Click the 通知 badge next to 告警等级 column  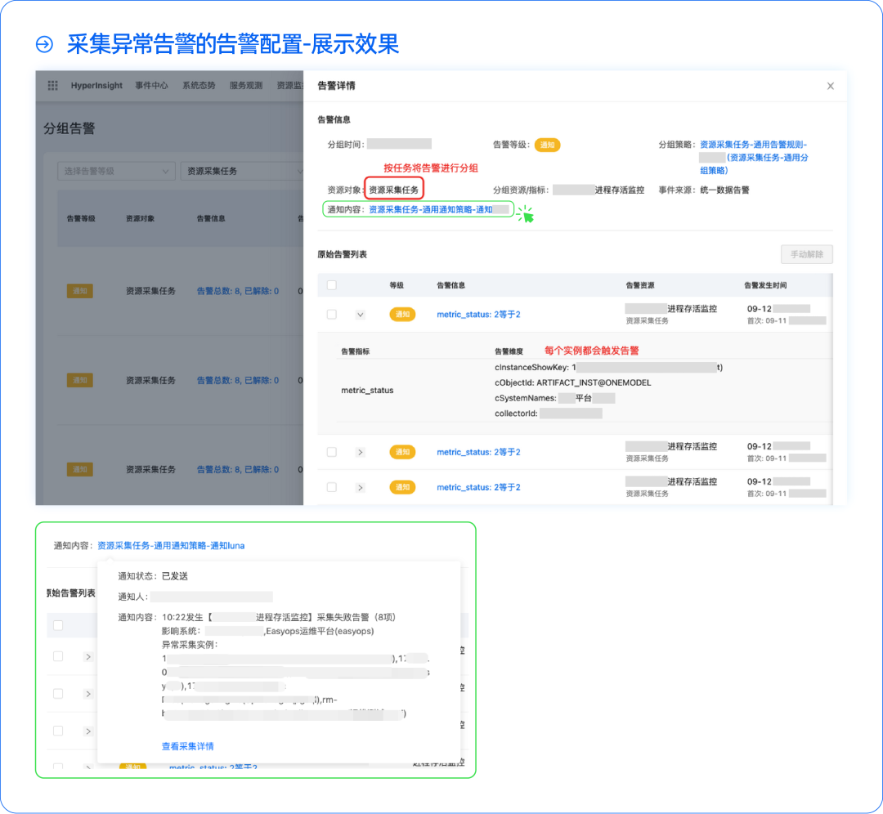(79, 290)
